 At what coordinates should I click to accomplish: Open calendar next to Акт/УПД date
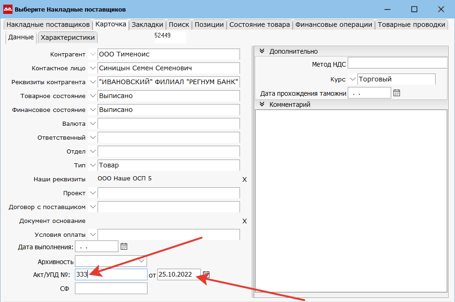coord(206,274)
